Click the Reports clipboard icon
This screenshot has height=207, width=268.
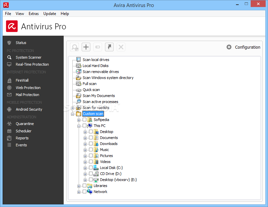coord(9,138)
